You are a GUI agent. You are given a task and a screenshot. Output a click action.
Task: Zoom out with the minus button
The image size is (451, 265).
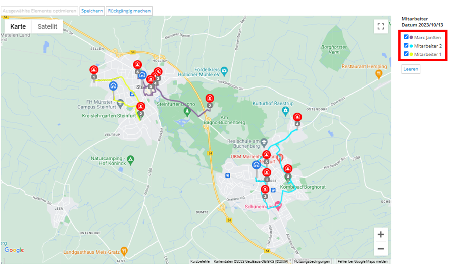click(380, 249)
